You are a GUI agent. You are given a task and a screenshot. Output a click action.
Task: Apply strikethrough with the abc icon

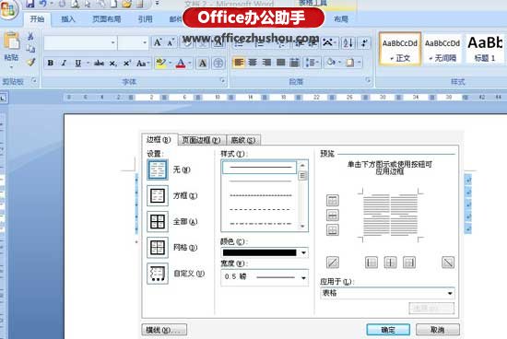(x=99, y=63)
